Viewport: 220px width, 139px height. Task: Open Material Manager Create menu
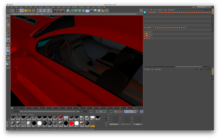[15, 115]
